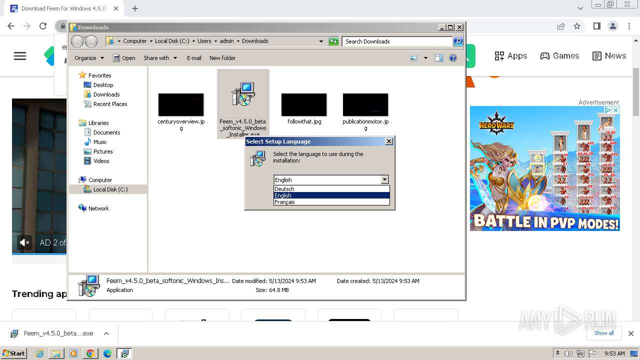
Task: Click the Explorer forward navigation arrow
Action: coord(91,41)
